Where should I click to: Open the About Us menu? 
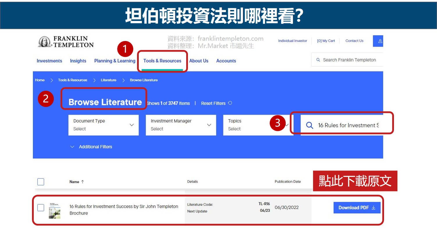click(x=199, y=61)
